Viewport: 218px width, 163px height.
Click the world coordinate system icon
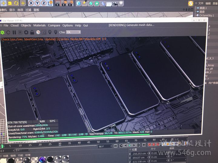pos(50,4)
